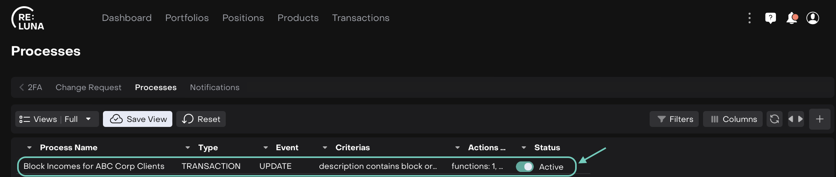This screenshot has width=836, height=177.
Task: Open the Criterias column menu arrow
Action: (325, 147)
